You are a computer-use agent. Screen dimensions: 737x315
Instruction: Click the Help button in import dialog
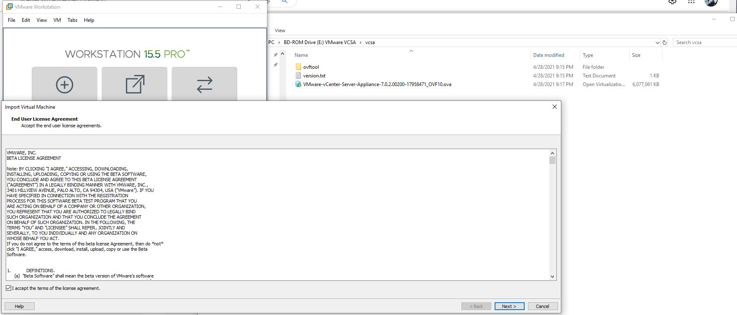point(19,306)
